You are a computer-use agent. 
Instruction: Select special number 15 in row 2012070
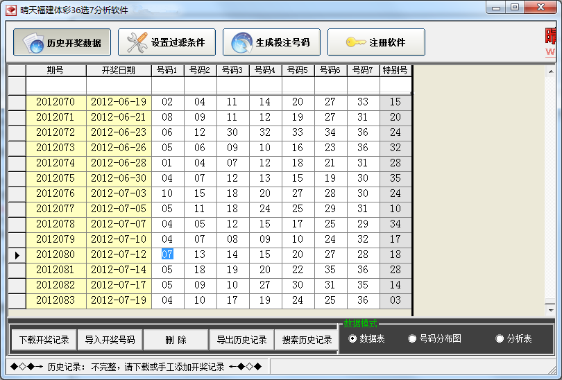pyautogui.click(x=395, y=102)
